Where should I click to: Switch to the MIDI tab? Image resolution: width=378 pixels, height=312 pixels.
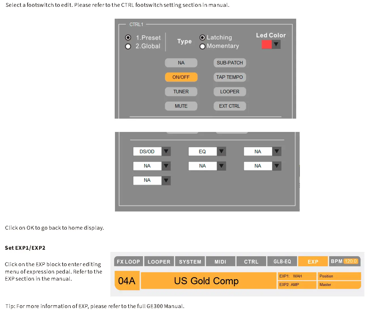[221, 262]
